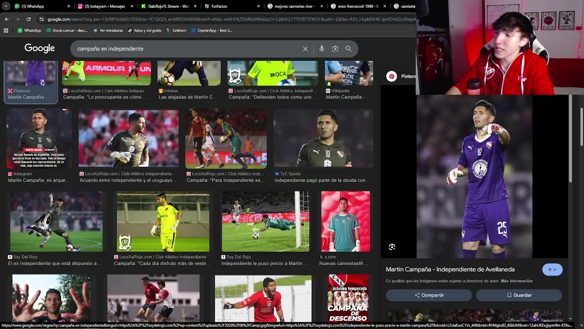Open thumbnail Campaña: Cada día disfruto más
This screenshot has height=329, width=584.
point(163,222)
